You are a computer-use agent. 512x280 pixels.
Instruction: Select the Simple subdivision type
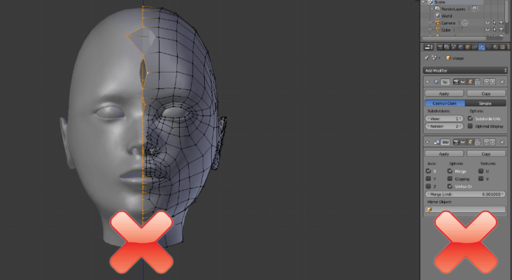click(x=485, y=103)
